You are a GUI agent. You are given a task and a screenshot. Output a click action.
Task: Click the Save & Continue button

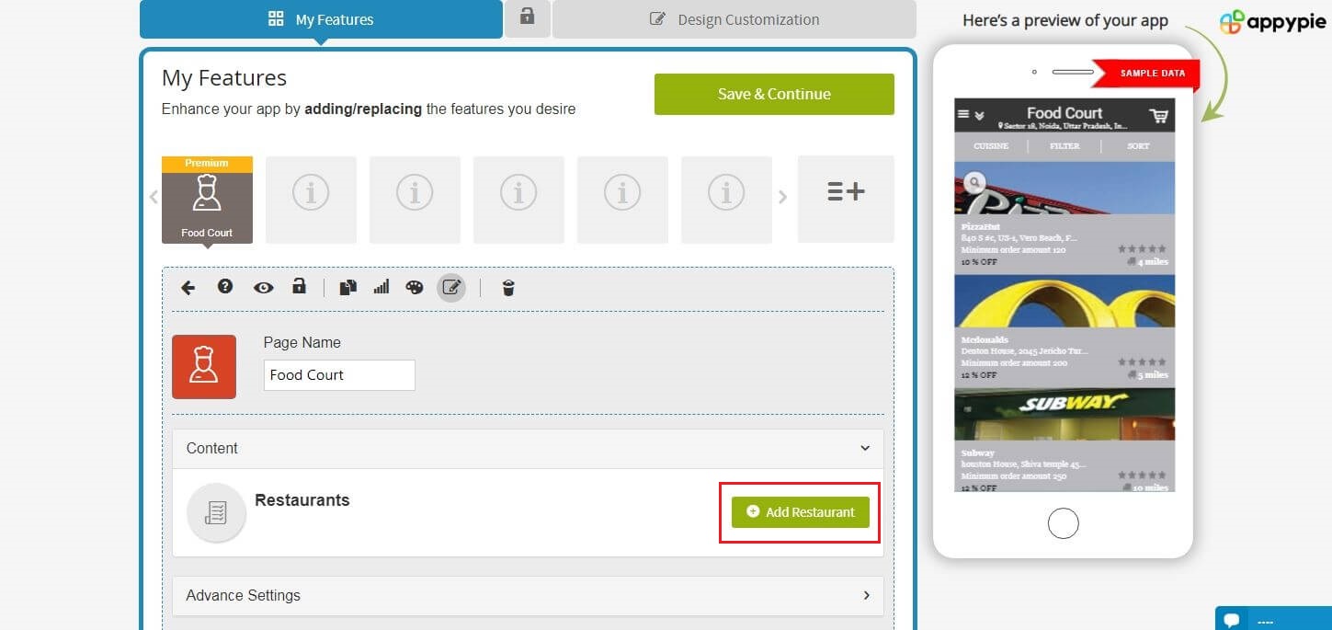[x=774, y=94]
